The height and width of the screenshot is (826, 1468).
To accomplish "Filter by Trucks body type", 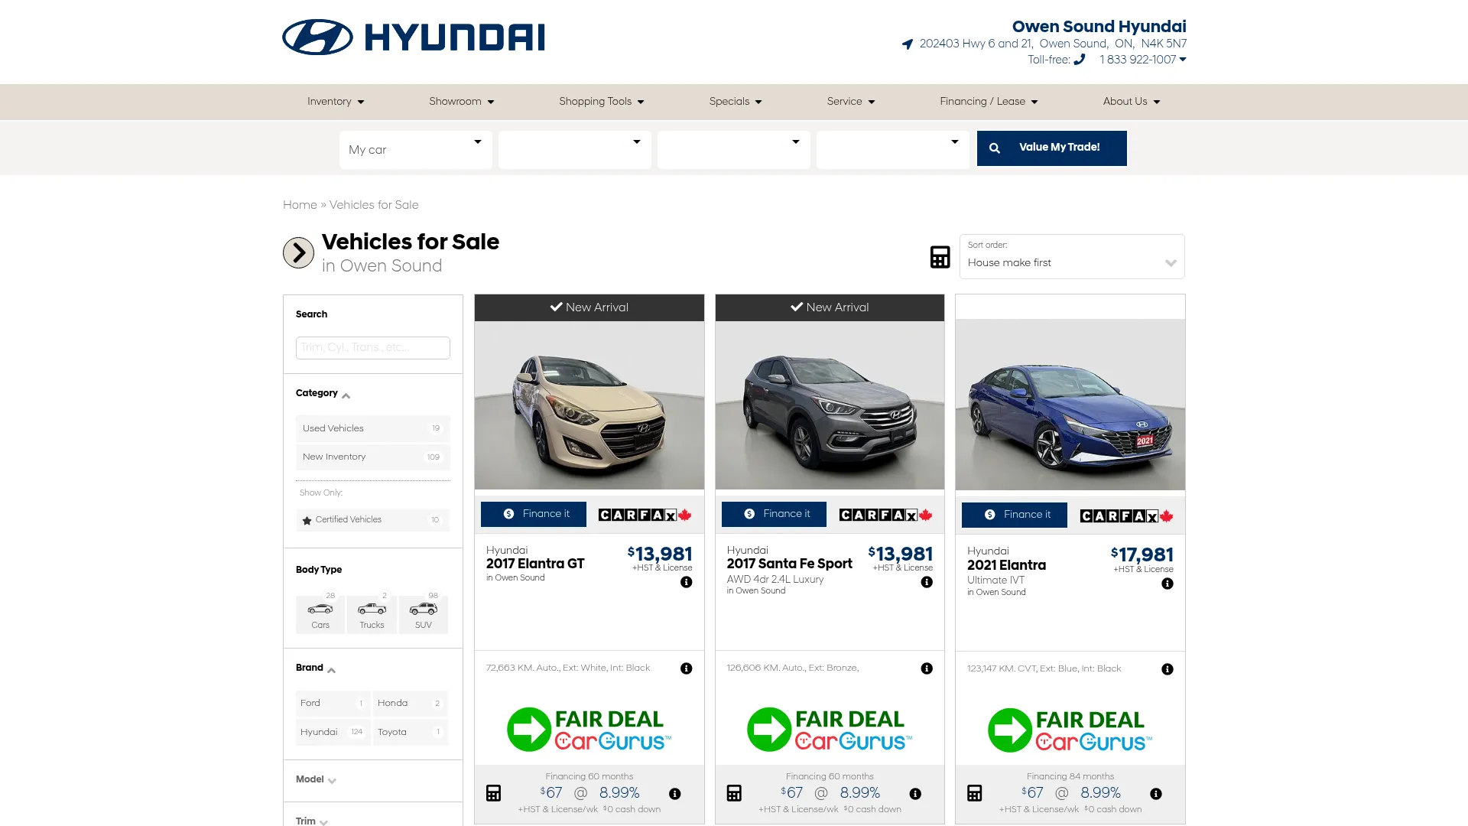I will tap(372, 614).
